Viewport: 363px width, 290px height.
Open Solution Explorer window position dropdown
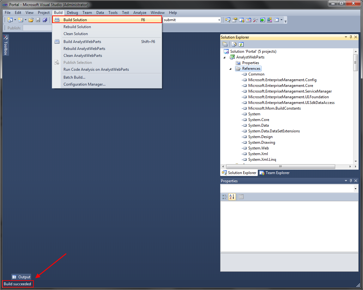click(346, 37)
